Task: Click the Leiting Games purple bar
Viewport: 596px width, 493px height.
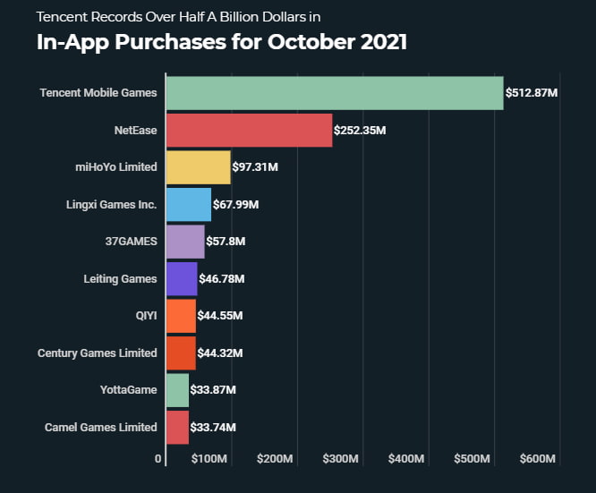Action: coord(182,278)
